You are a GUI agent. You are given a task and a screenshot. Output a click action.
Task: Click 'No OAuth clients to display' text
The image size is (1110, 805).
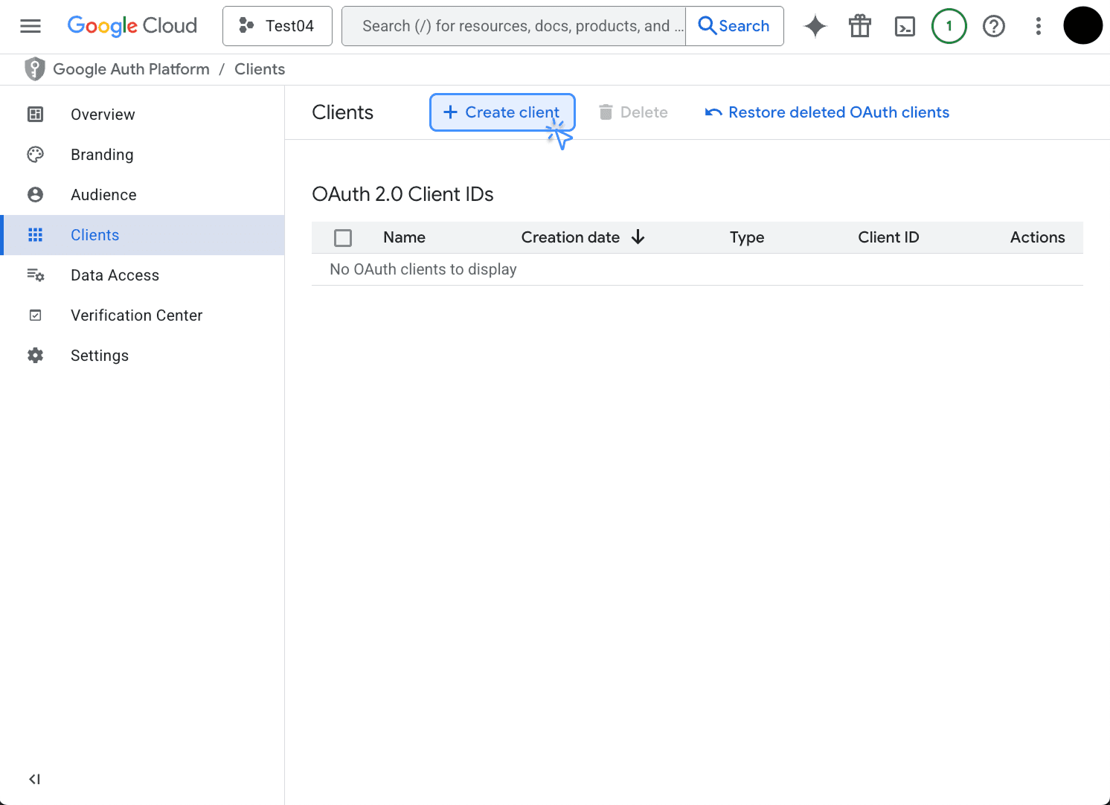423,269
